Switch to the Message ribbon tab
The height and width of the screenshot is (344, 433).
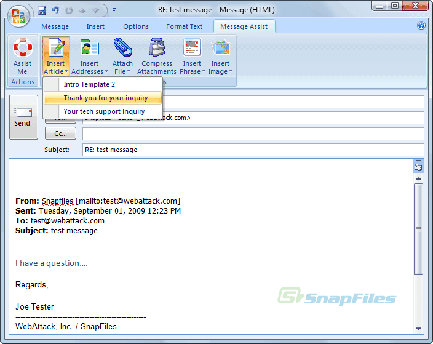55,26
